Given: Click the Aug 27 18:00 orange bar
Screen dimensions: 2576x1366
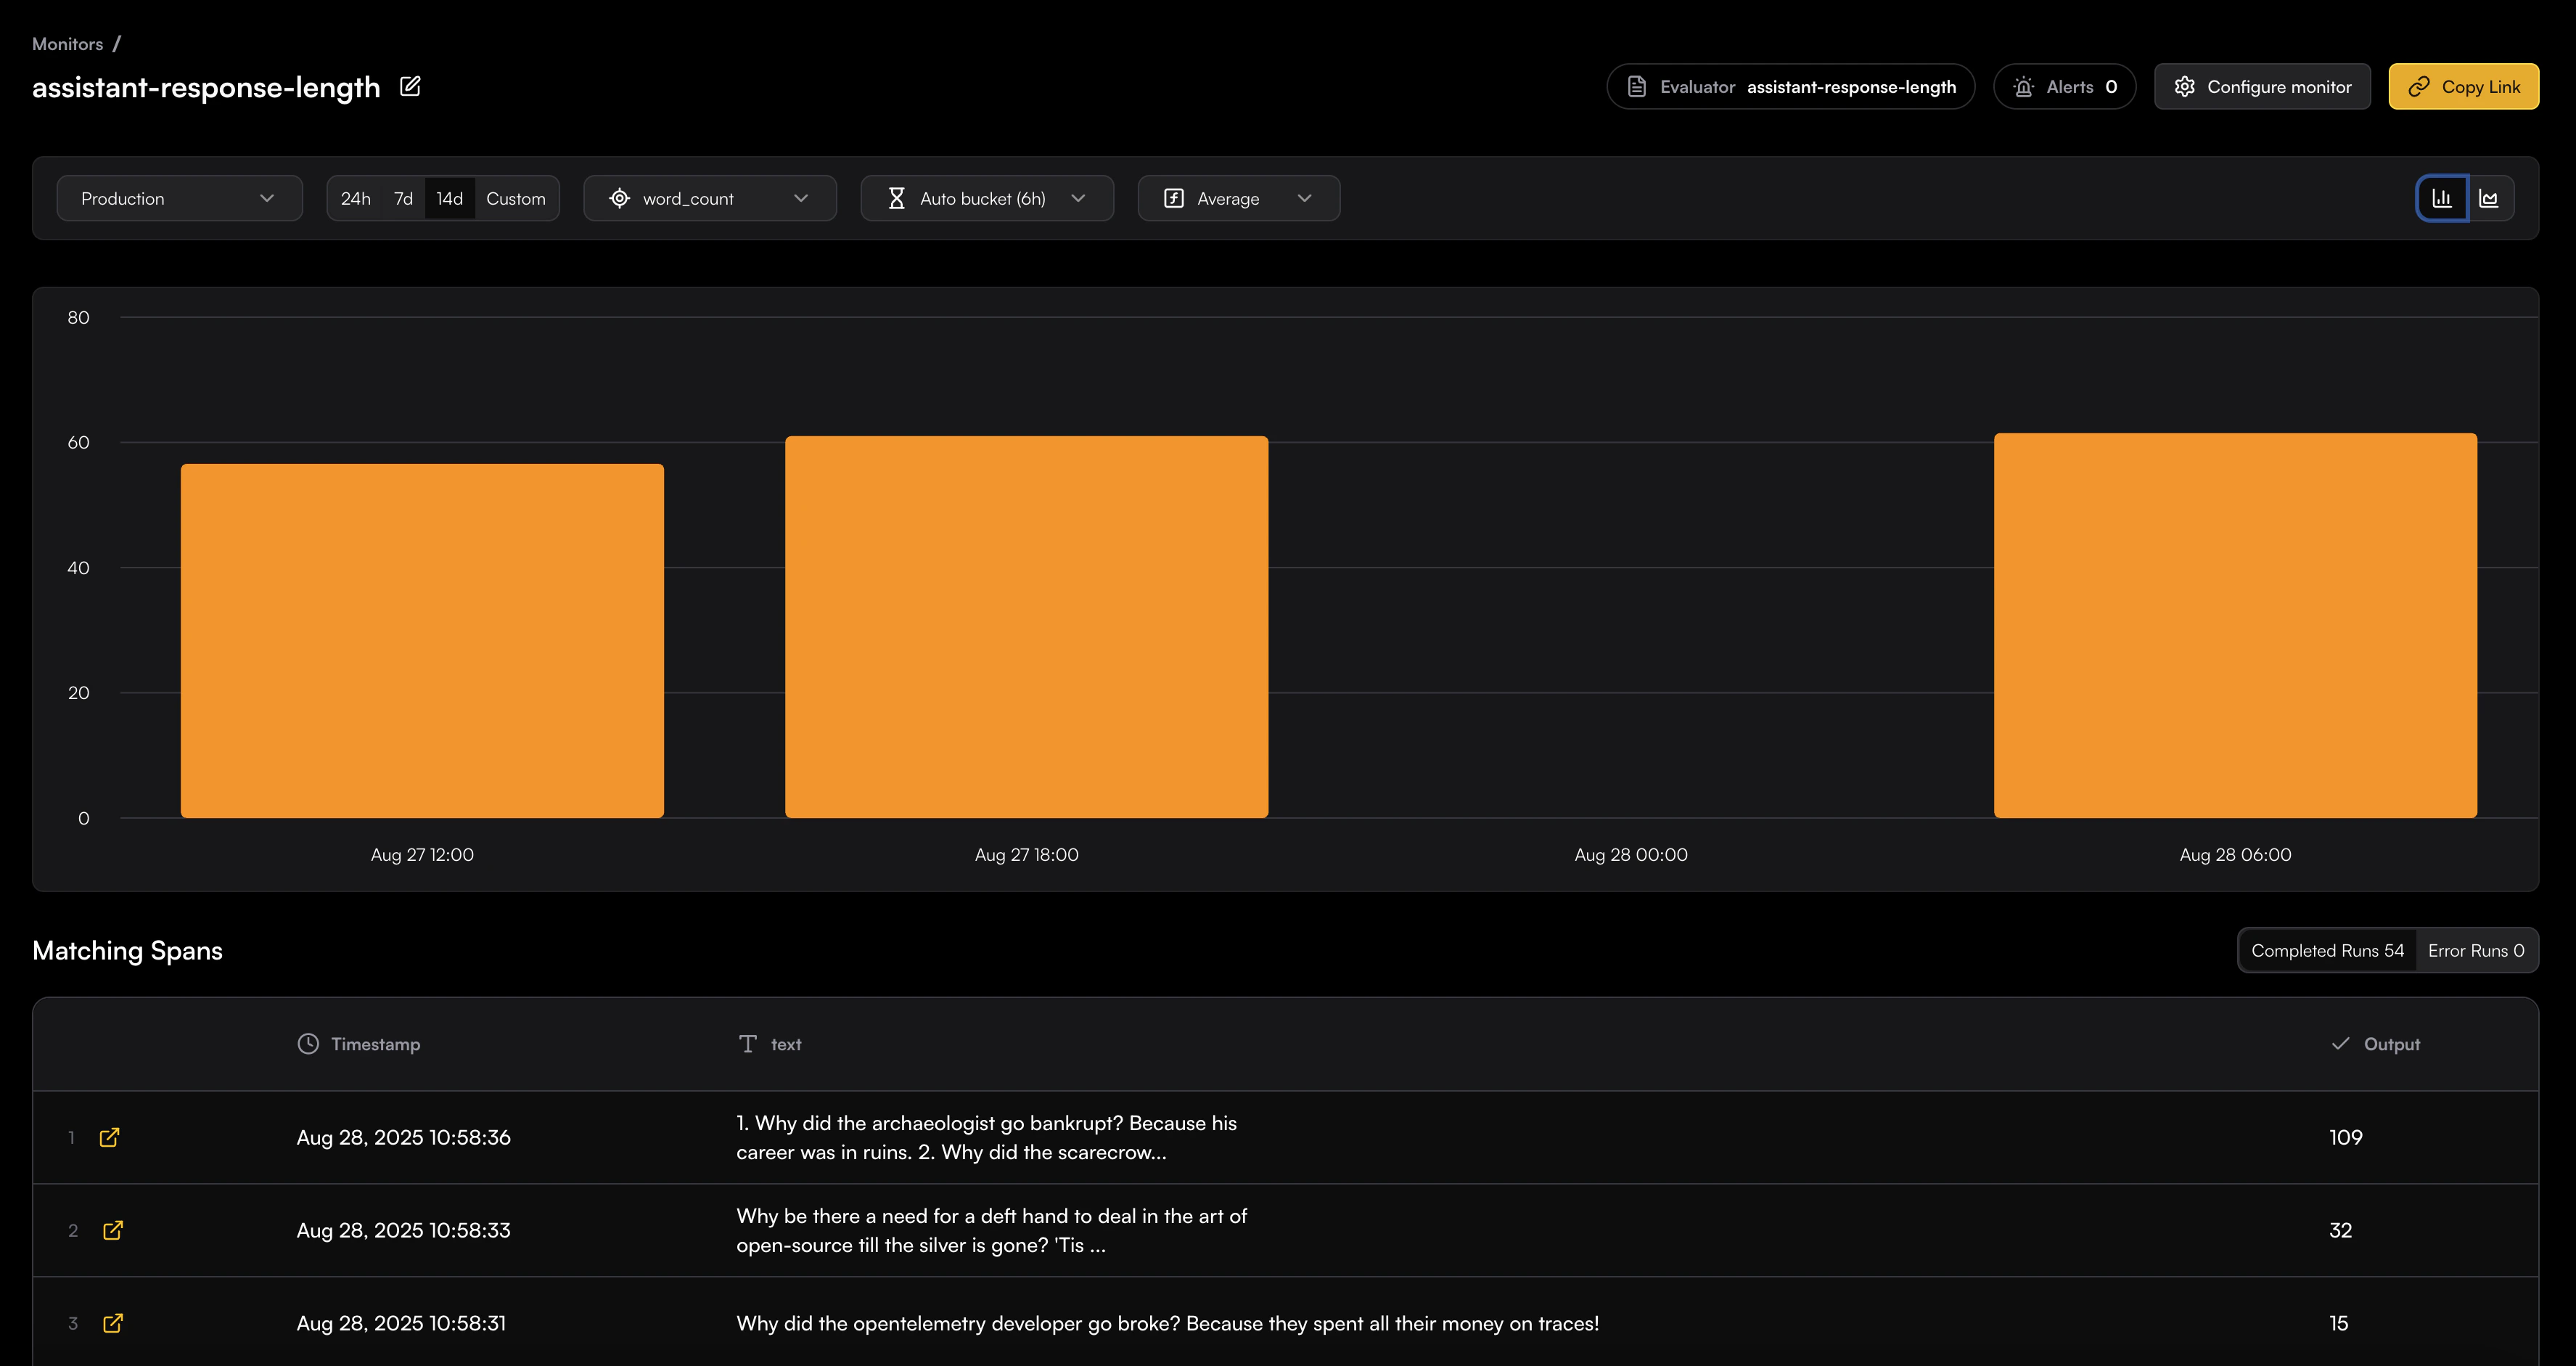Looking at the screenshot, I should pyautogui.click(x=1026, y=626).
